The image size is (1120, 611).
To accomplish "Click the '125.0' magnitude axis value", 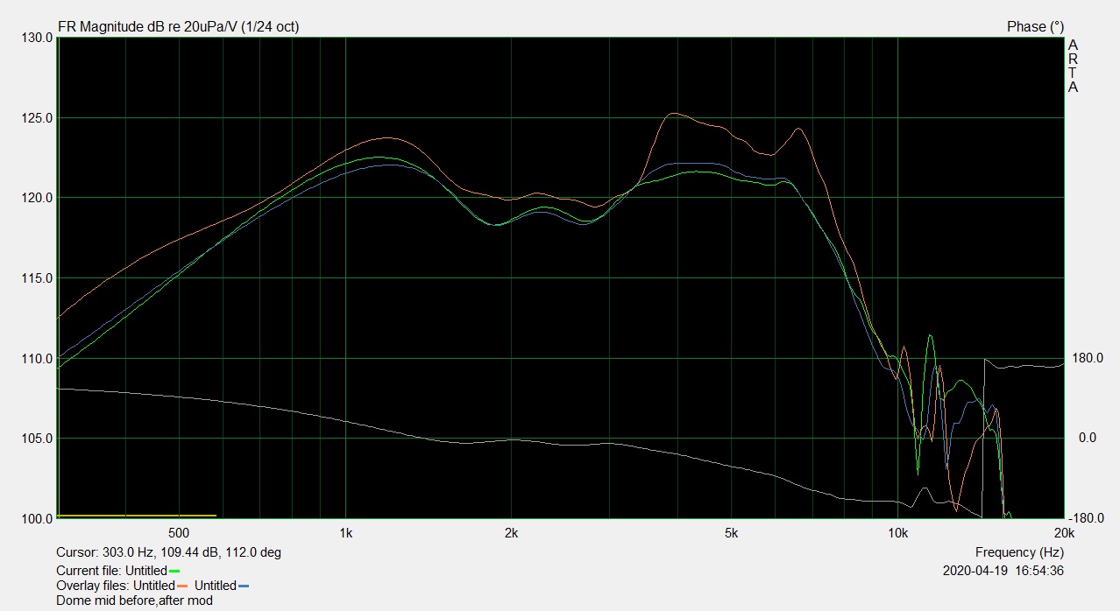I will click(36, 118).
